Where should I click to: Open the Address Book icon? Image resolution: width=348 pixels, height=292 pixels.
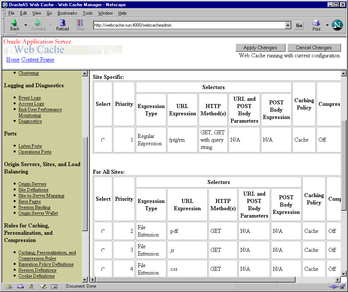click(54, 287)
